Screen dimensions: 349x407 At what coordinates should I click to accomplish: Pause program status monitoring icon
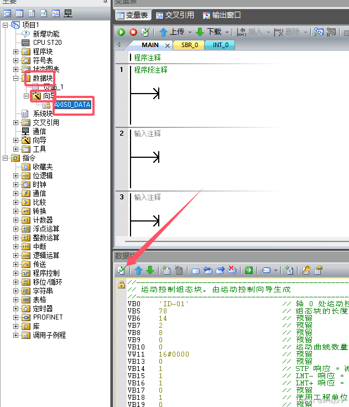331,32
